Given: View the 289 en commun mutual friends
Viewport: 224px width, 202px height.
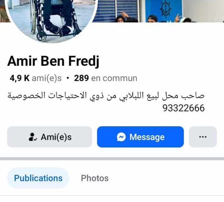Looking at the screenshot, I should tap(106, 78).
